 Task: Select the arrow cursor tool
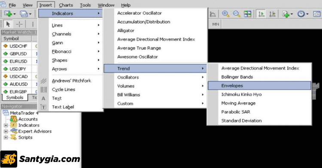[x=8, y=24]
